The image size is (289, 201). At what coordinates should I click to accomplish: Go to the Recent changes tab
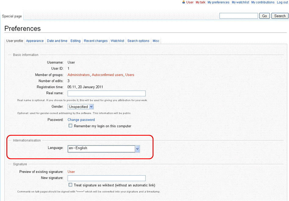tap(96, 41)
